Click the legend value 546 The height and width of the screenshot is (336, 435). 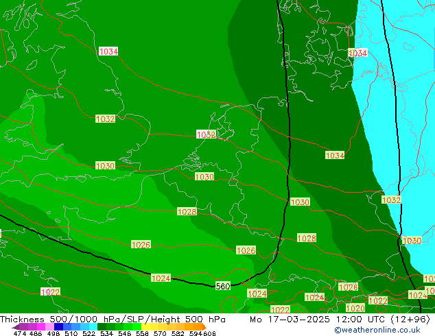tap(125, 333)
